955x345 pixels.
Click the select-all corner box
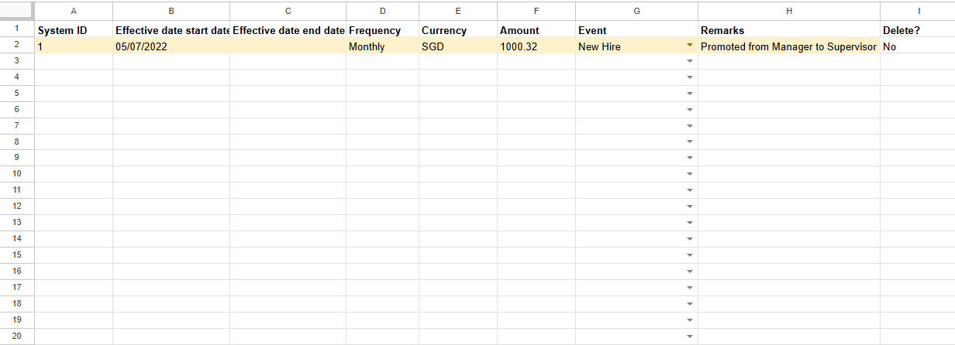17,11
